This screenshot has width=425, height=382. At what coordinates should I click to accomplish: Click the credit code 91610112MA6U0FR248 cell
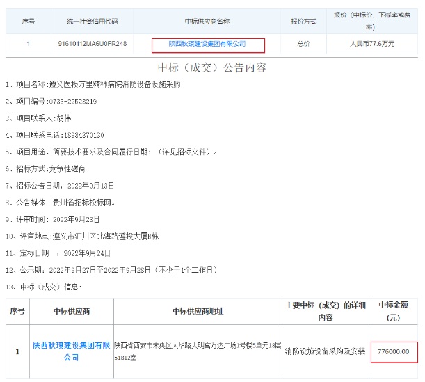[x=93, y=44]
